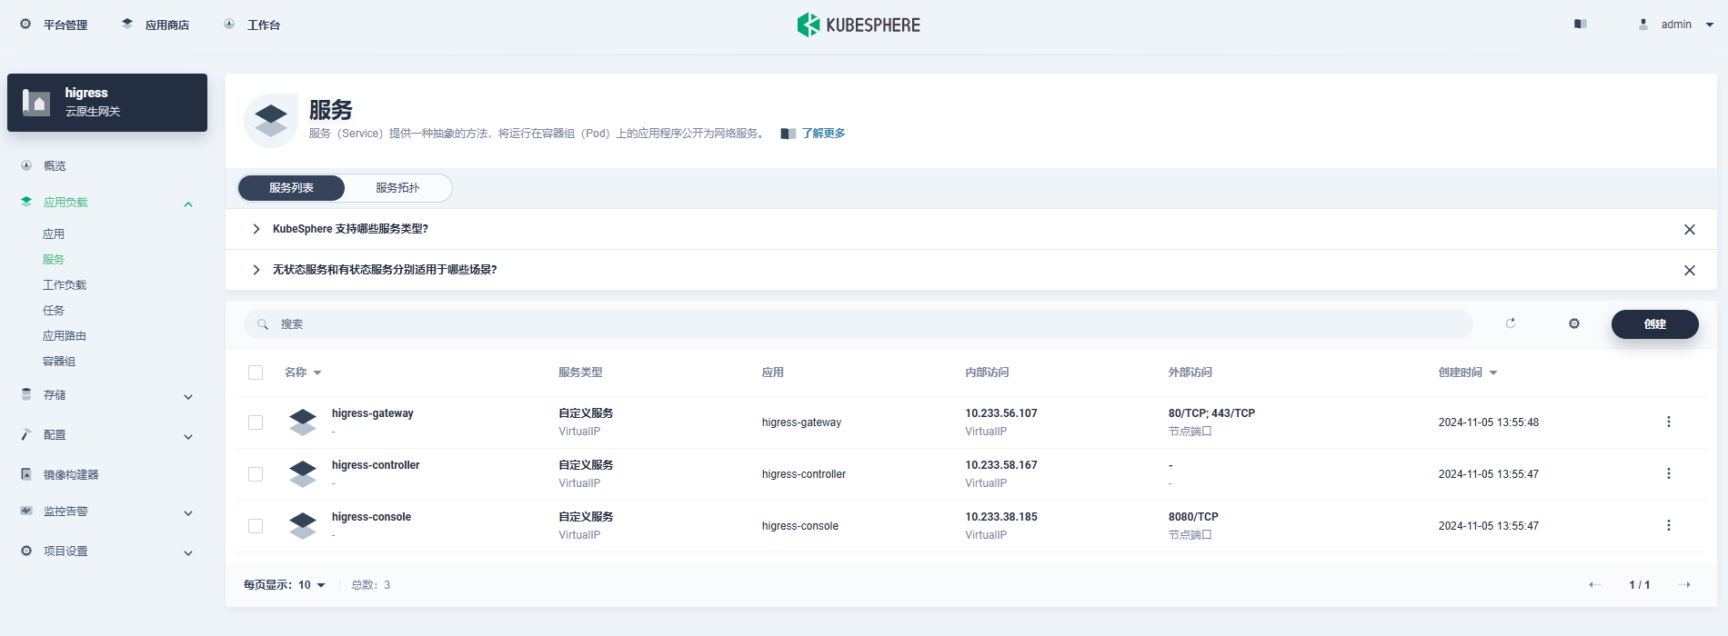Open the higress-controller service name link
The height and width of the screenshot is (636, 1728).
click(376, 465)
